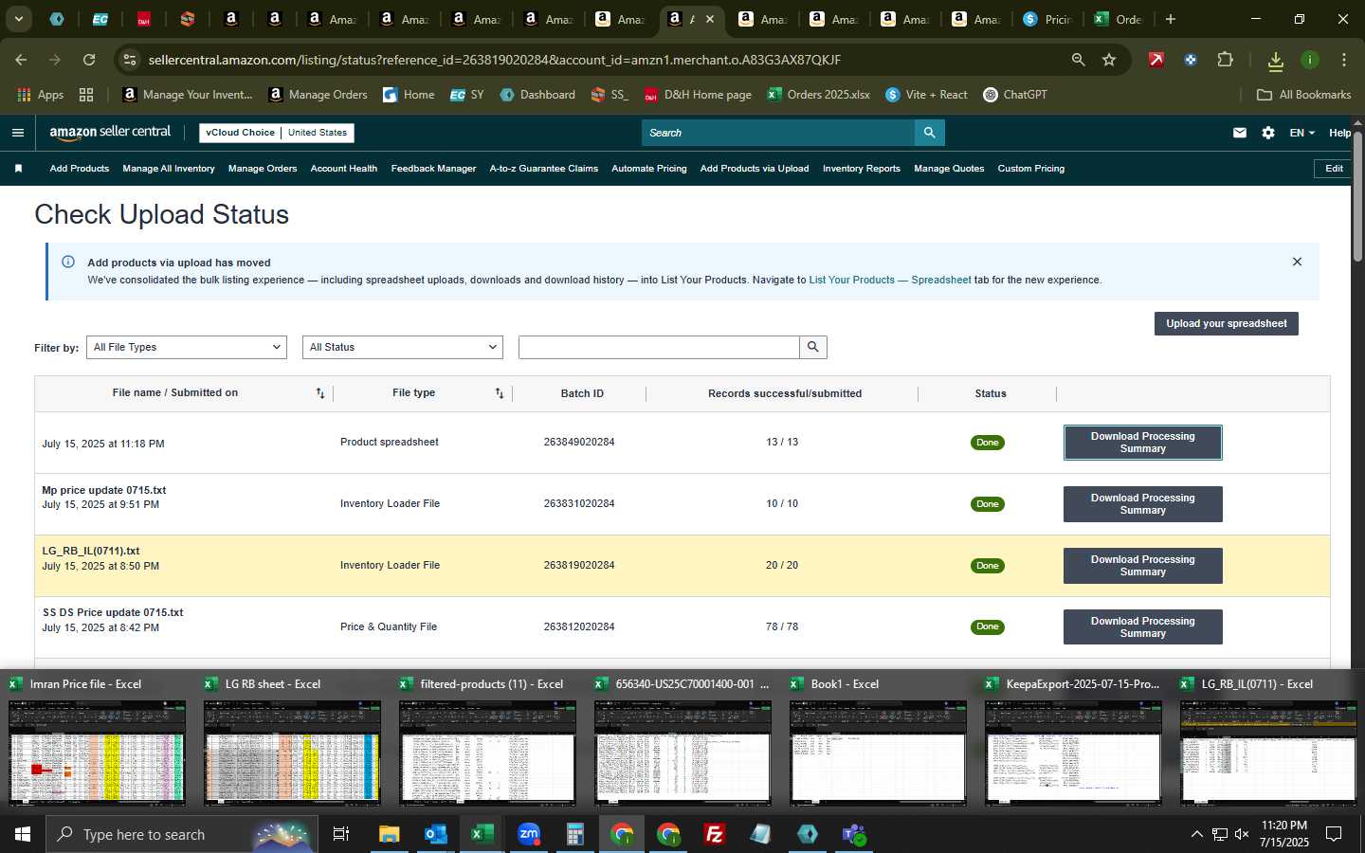Open Feedback Manager in the navigation bar
The image size is (1365, 853).
[433, 169]
